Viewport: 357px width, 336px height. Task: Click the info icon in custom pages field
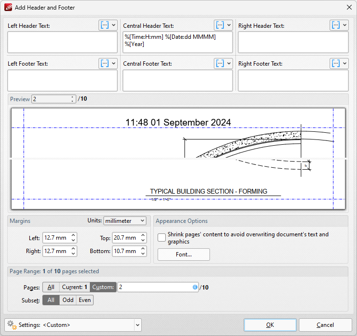195,287
